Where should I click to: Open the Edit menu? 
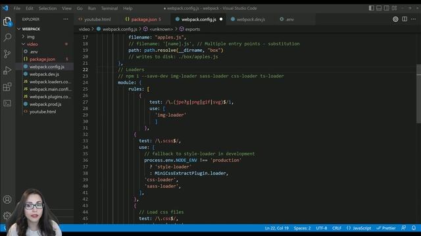point(30,9)
